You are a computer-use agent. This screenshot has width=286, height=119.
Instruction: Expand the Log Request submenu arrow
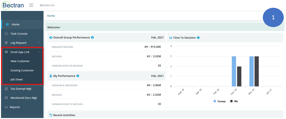(x=39, y=43)
